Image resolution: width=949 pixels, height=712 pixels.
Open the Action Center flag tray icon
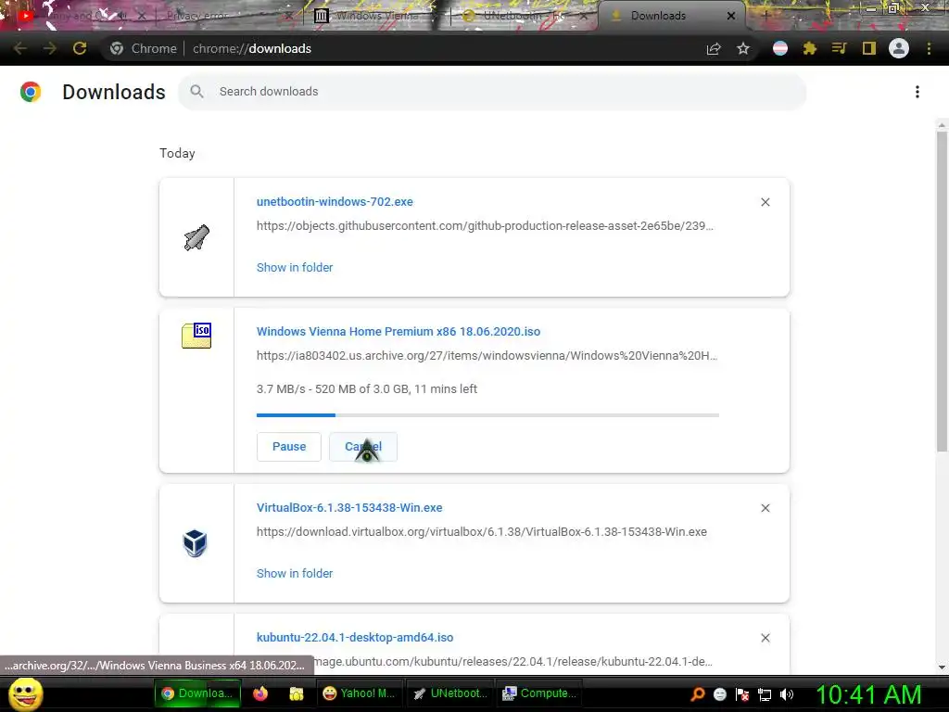coord(742,694)
